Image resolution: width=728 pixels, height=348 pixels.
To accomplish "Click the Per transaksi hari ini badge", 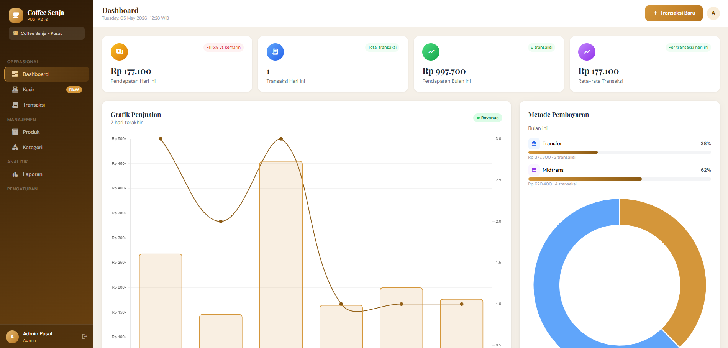I will [x=688, y=47].
